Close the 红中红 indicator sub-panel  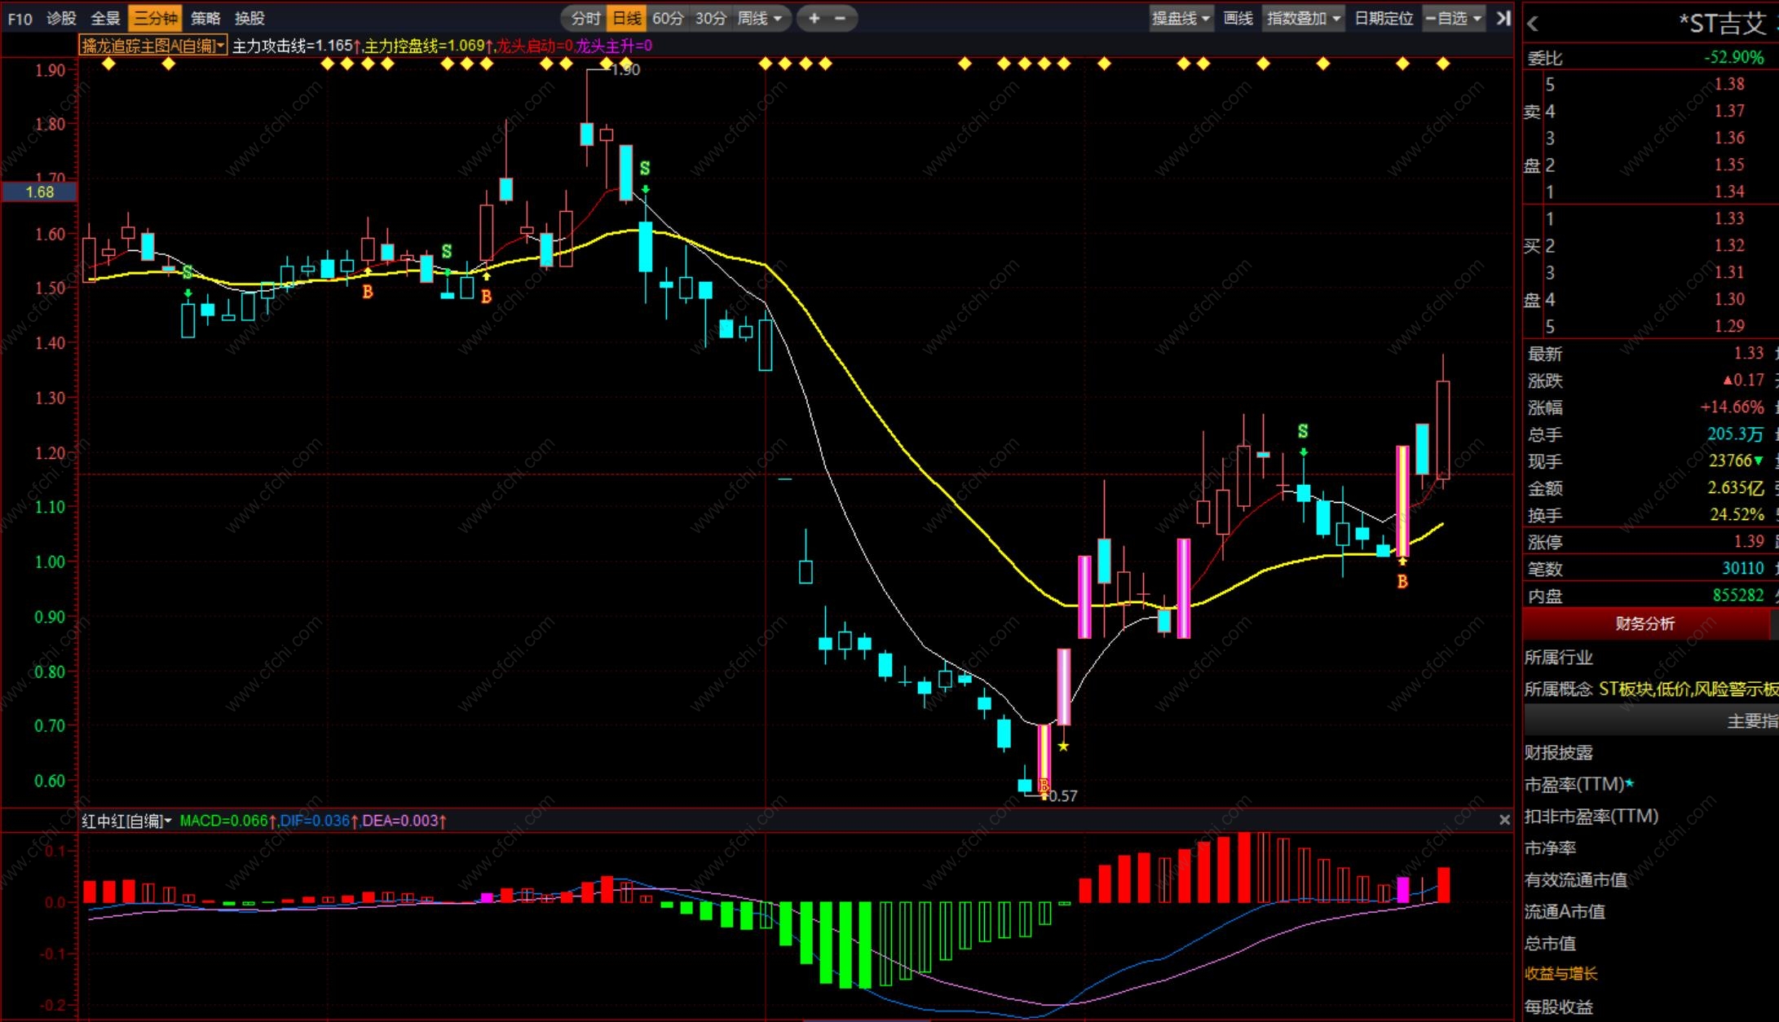coord(1504,820)
